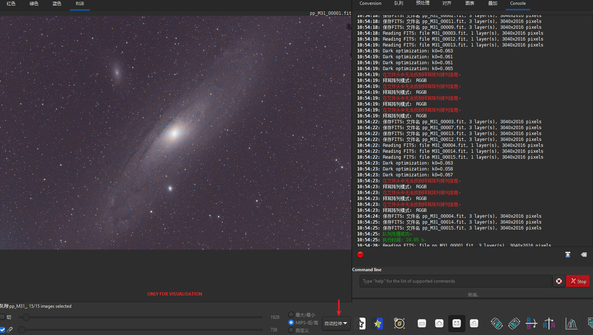Viewport: 593px width, 335px height.
Task: Focus the command line input field
Action: [x=455, y=281]
